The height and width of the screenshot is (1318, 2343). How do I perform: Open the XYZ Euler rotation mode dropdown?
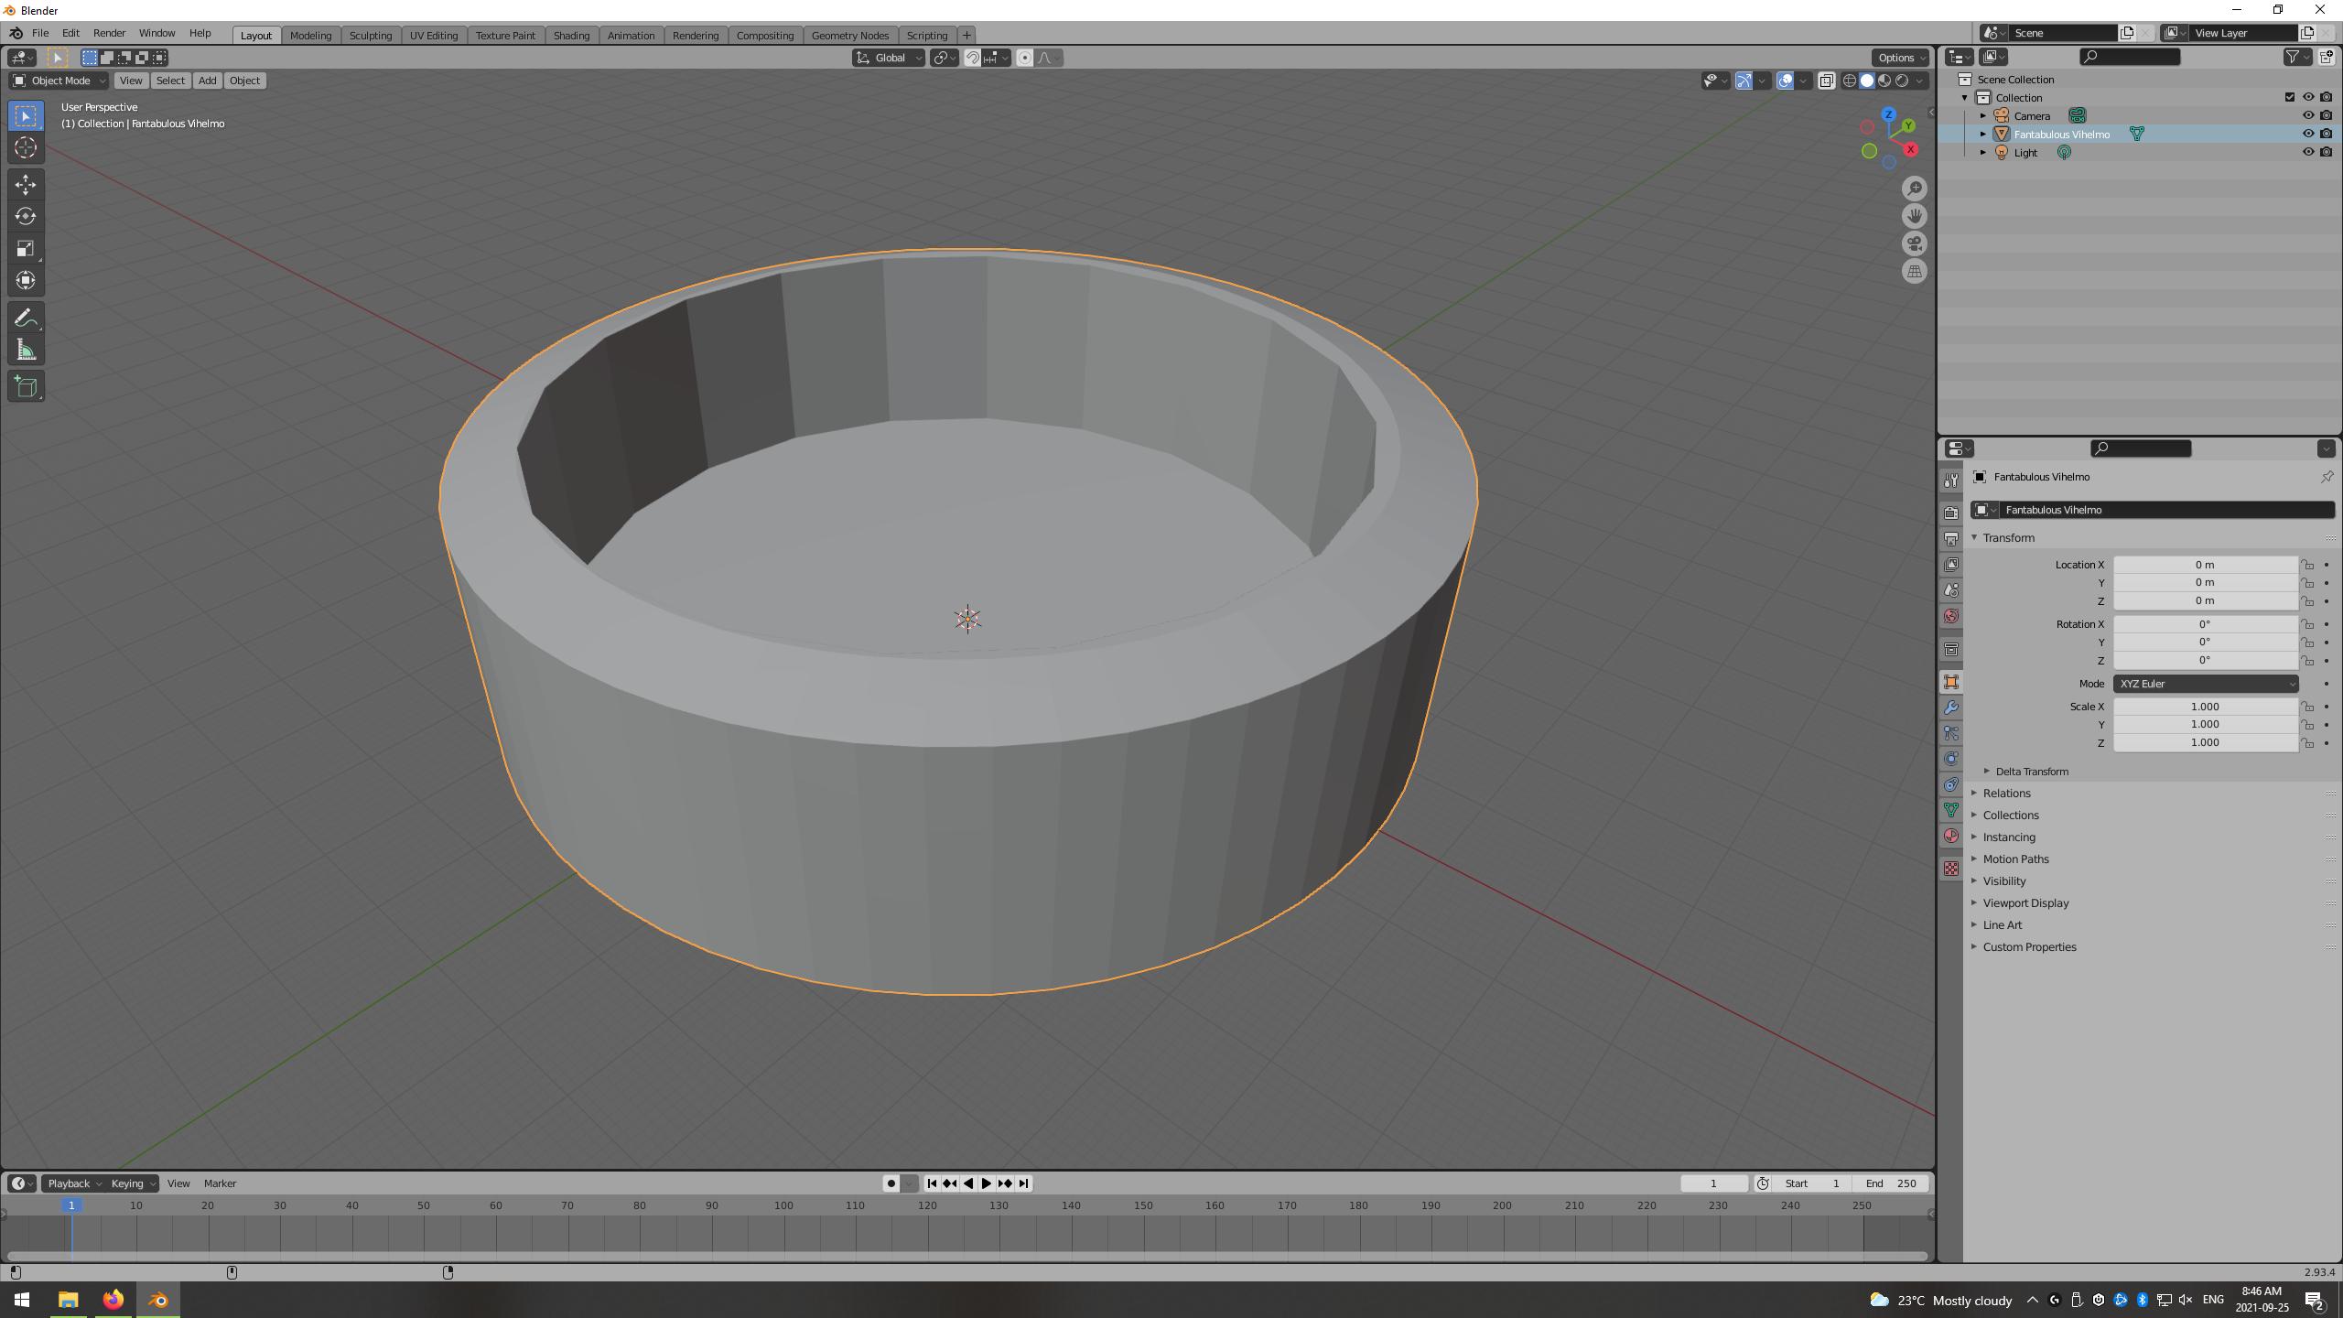(2205, 684)
